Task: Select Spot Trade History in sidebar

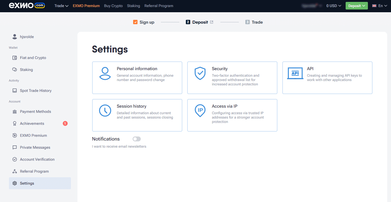Action: click(x=40, y=91)
